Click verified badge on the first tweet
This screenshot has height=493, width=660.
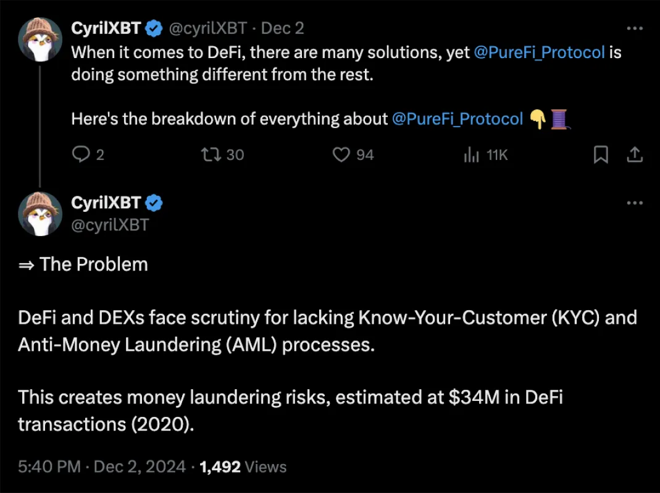coord(154,28)
